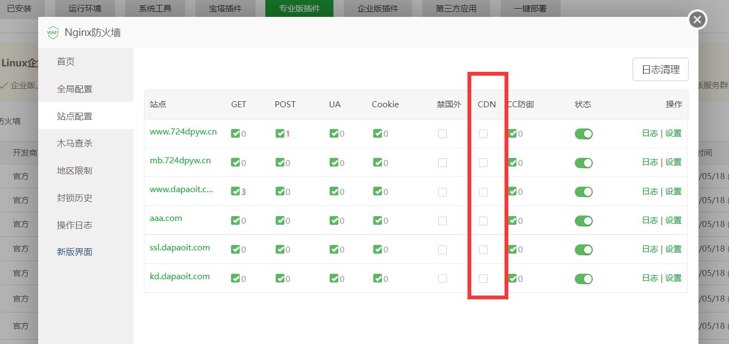Open 日志 for www.724dpyw.cn
The width and height of the screenshot is (729, 344).
coord(650,133)
